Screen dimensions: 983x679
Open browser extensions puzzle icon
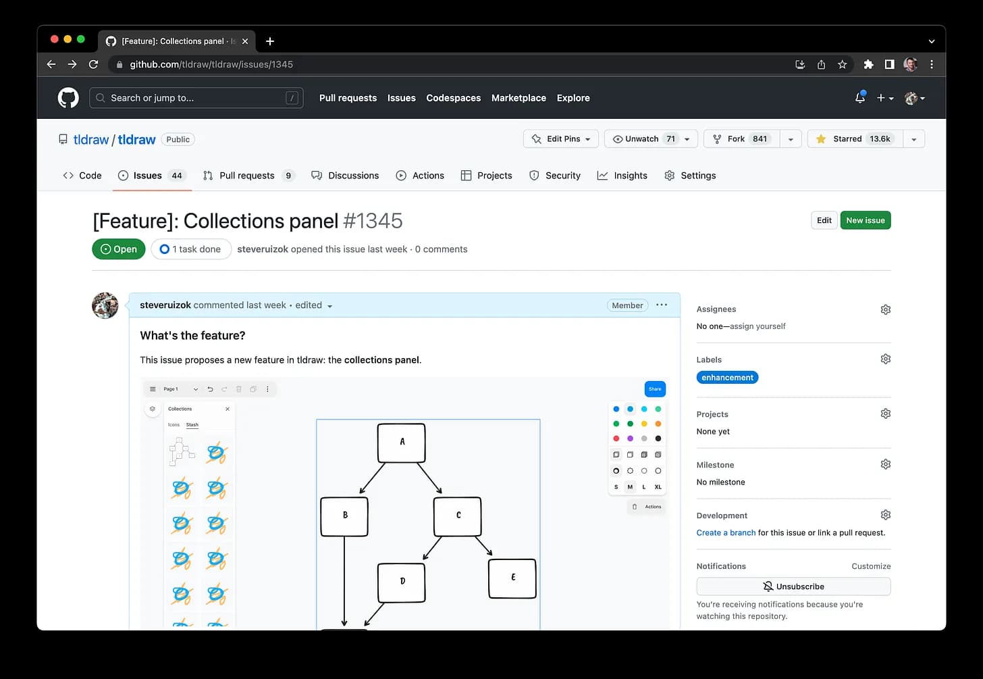[x=868, y=64]
